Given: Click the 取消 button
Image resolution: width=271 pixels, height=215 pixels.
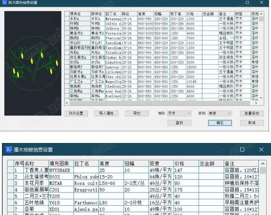Looking at the screenshot, I should [x=252, y=123].
